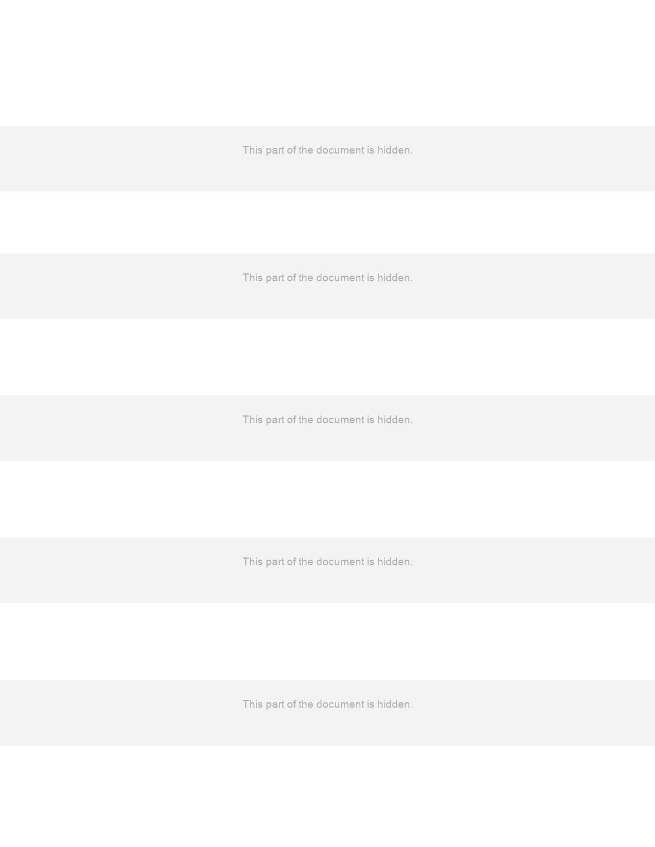Image resolution: width=655 pixels, height=847 pixels.
Task: Click gray area right of second banner's text
Action: coord(534,286)
